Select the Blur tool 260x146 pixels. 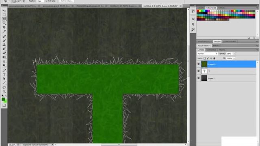4,61
